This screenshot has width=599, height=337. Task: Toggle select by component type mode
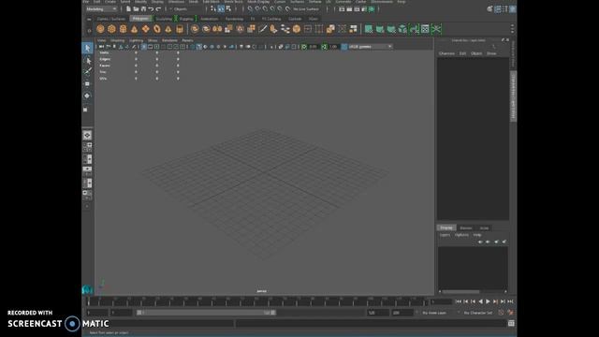228,8
